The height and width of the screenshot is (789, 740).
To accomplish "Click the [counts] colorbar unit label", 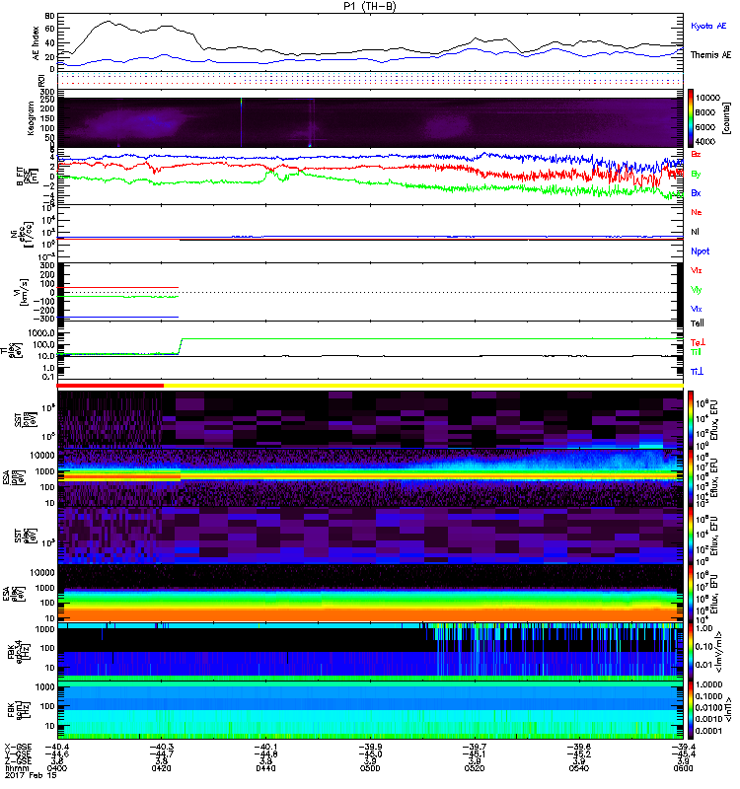I will pyautogui.click(x=726, y=118).
